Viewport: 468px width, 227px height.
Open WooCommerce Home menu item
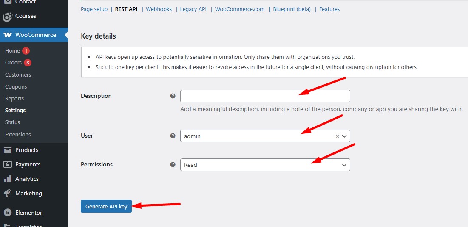[12, 50]
